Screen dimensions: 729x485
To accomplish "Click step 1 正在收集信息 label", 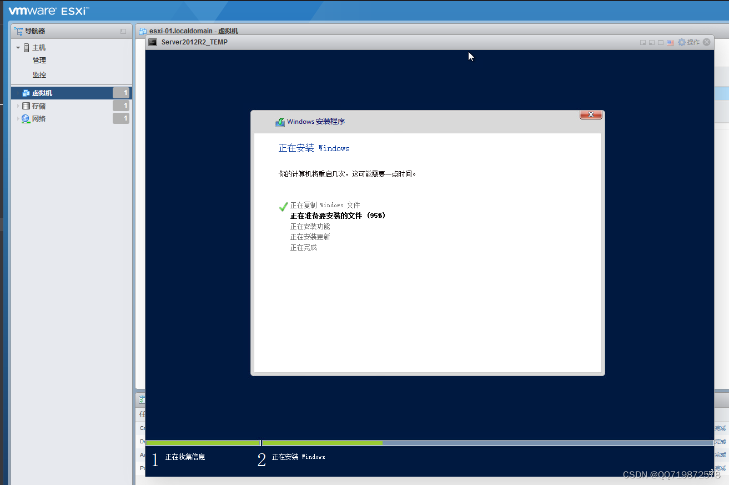I will pyautogui.click(x=185, y=457).
